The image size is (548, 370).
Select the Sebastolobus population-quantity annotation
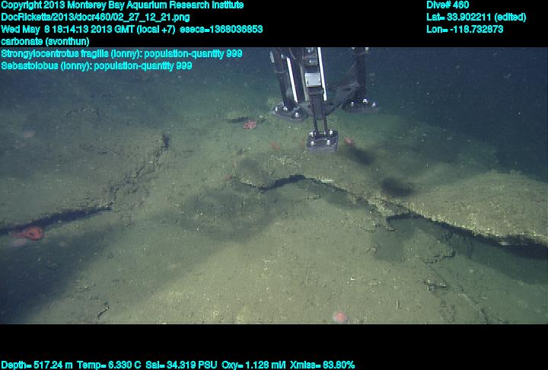97,65
